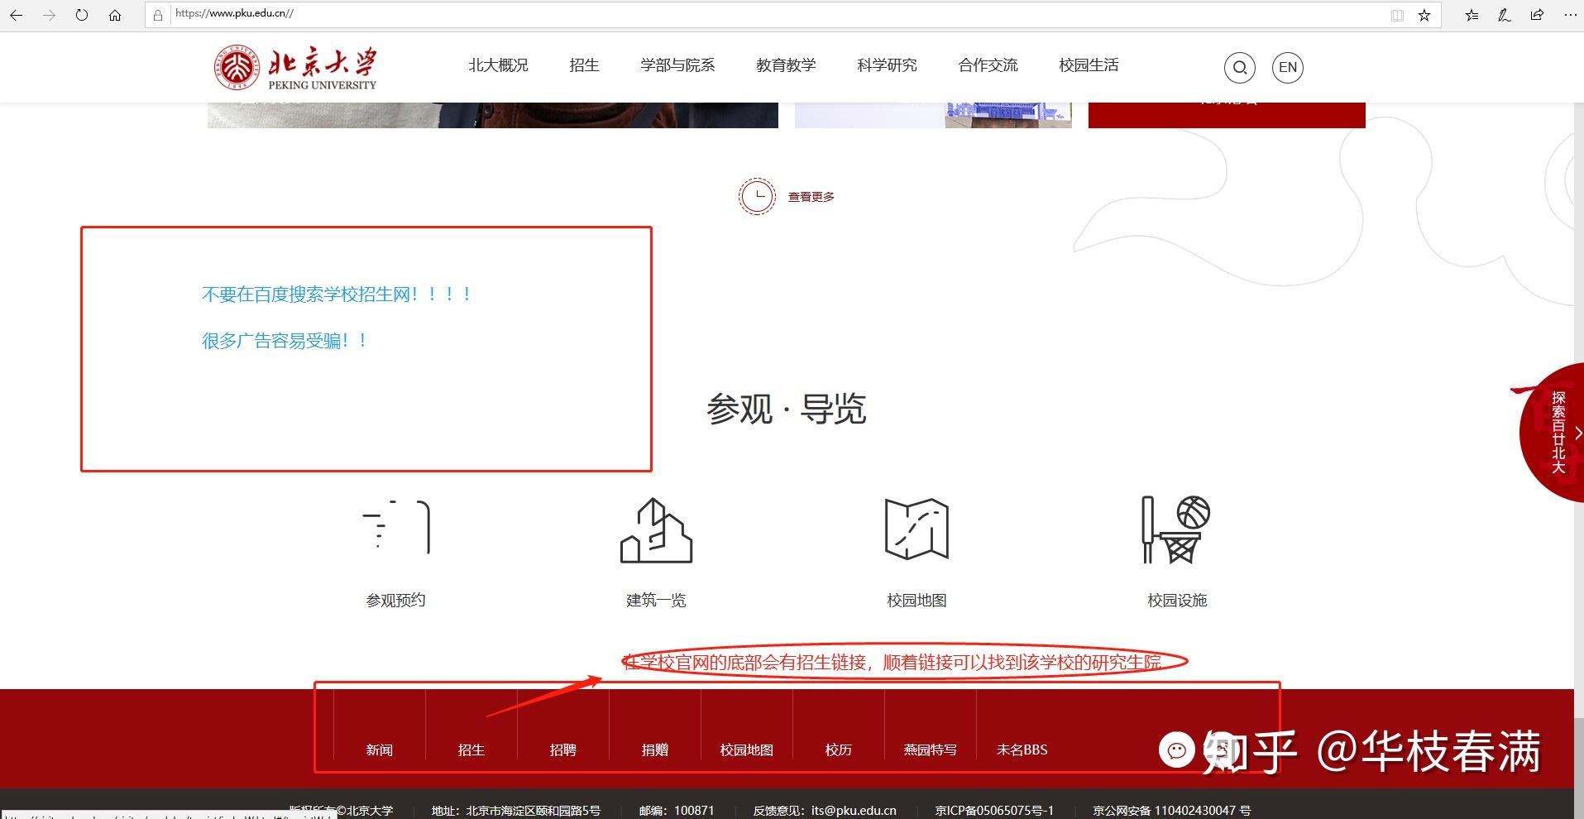1584x819 pixels.
Task: Click 京公网安备 110402430047 号 link
Action: [1172, 811]
